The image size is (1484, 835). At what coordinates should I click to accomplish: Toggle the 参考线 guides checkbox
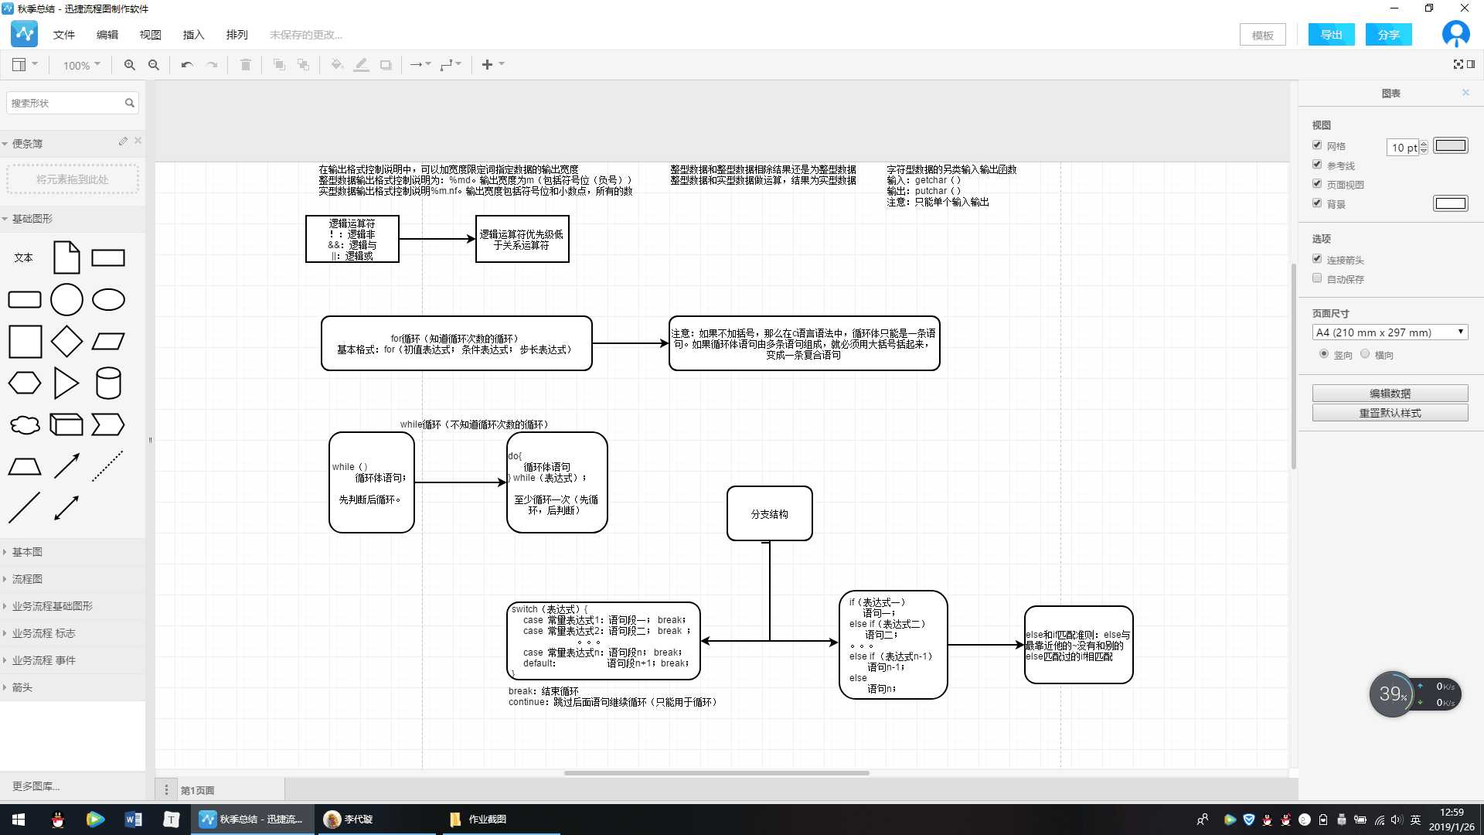[x=1317, y=165]
